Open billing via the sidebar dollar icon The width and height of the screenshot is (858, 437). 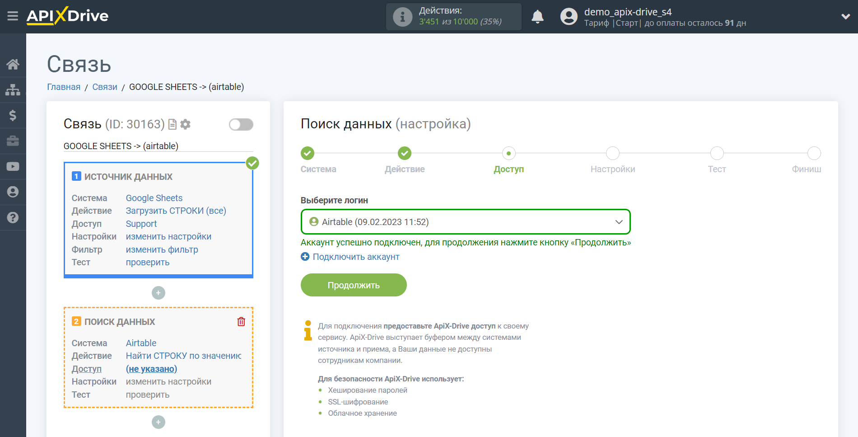point(13,115)
